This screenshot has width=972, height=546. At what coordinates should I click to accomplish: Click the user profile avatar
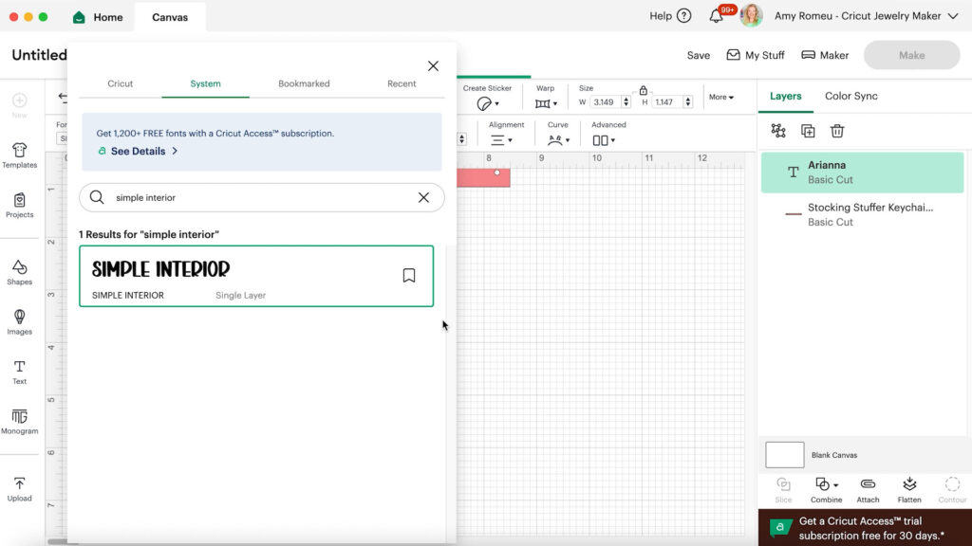pos(751,15)
